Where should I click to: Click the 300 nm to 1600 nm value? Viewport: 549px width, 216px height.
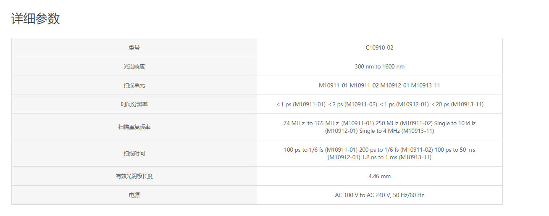click(x=379, y=66)
